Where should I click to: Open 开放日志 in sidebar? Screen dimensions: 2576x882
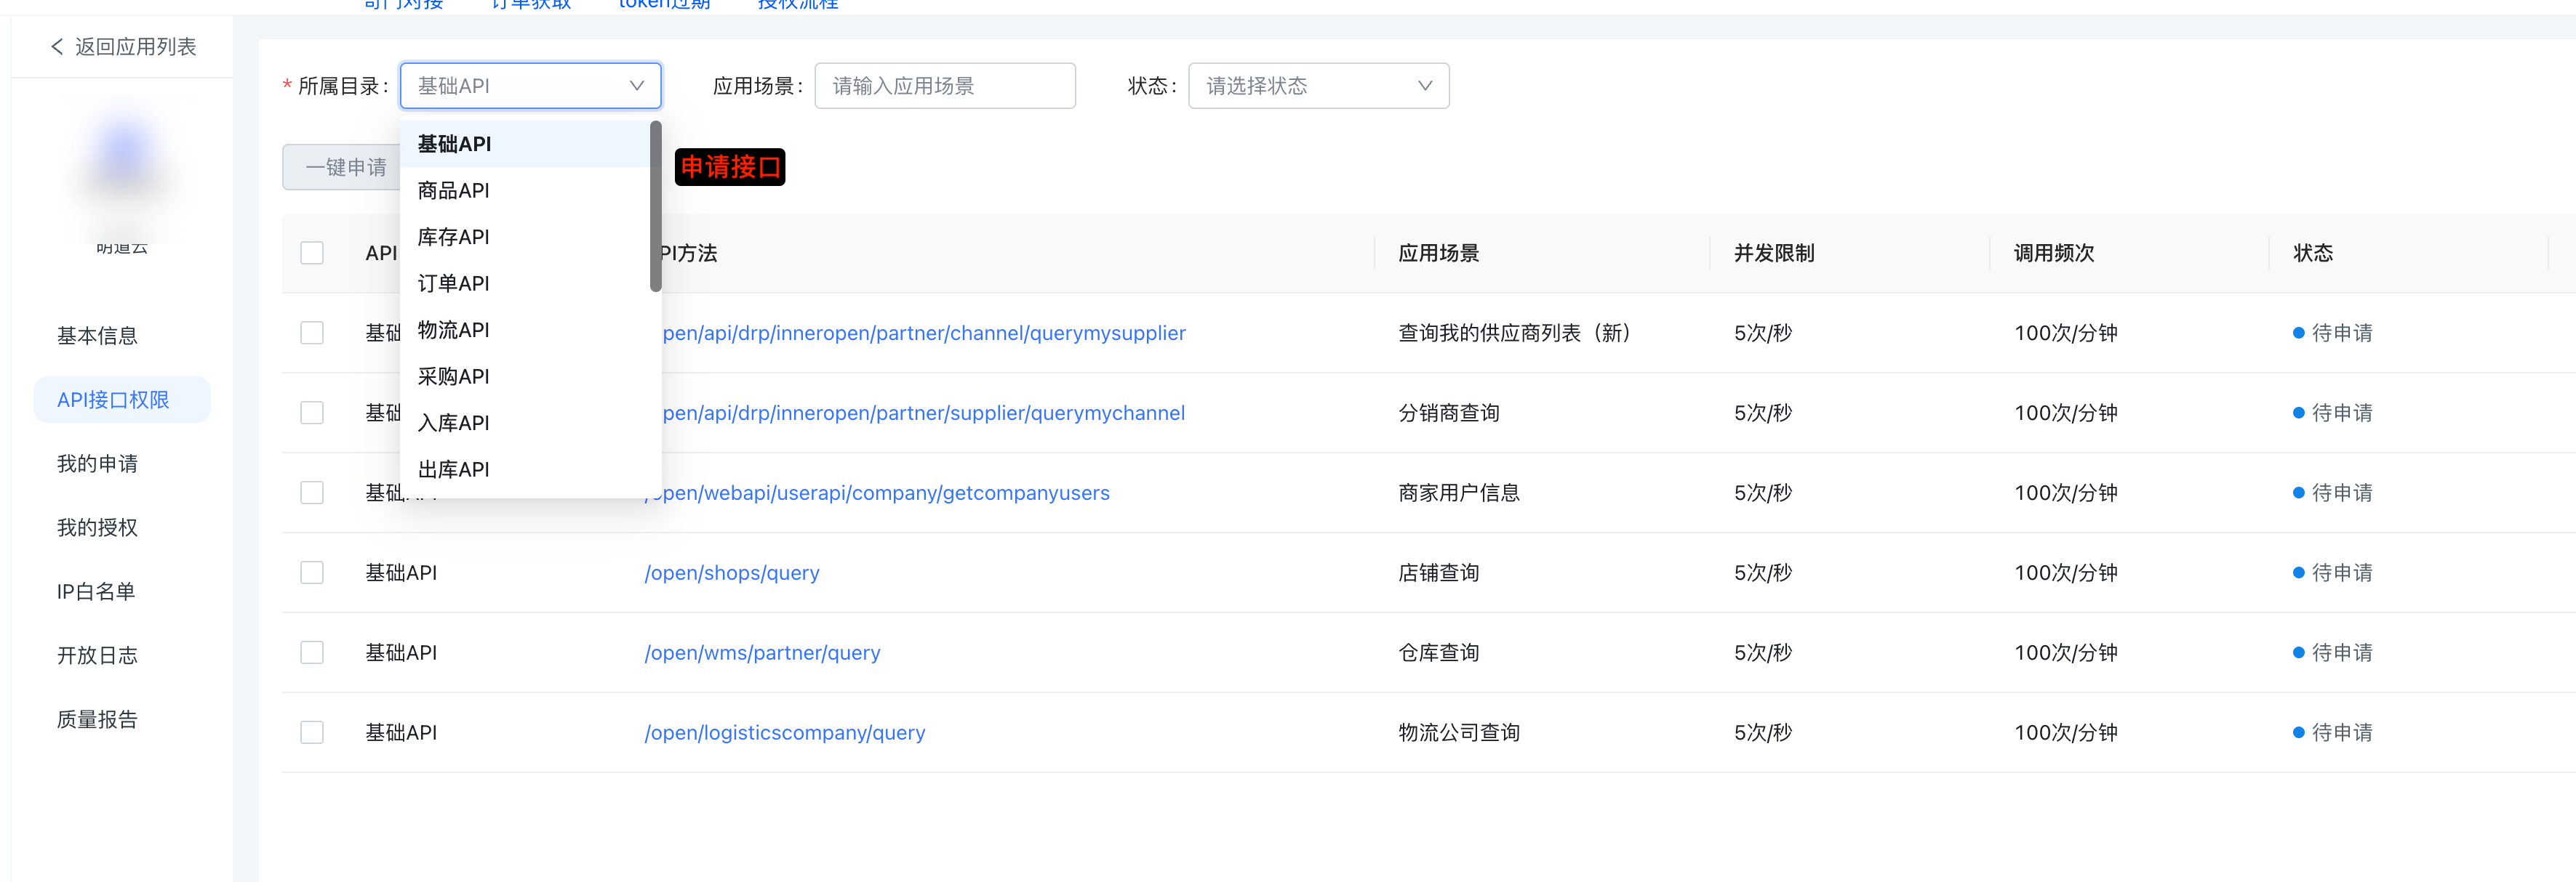coord(97,655)
